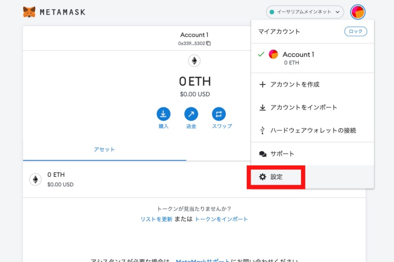
Task: Click the 0 ETH main balance text
Action: coord(195,81)
